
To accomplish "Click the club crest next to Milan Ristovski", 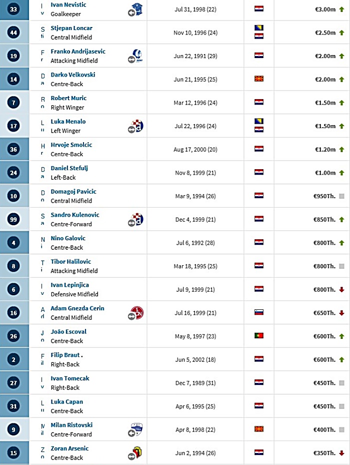I will (x=135, y=429).
